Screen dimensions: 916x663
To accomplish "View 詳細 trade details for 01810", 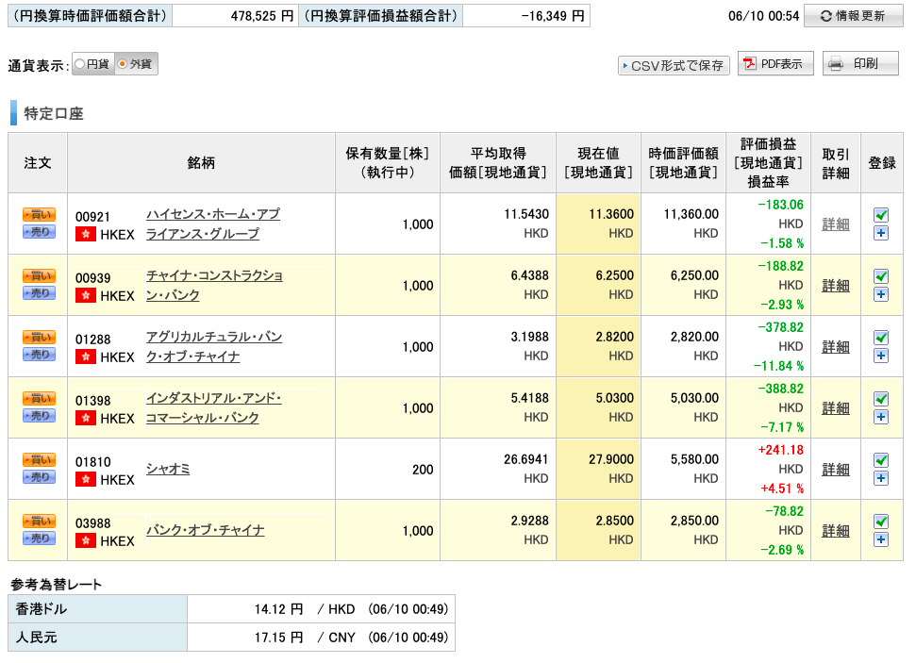I will pyautogui.click(x=836, y=470).
